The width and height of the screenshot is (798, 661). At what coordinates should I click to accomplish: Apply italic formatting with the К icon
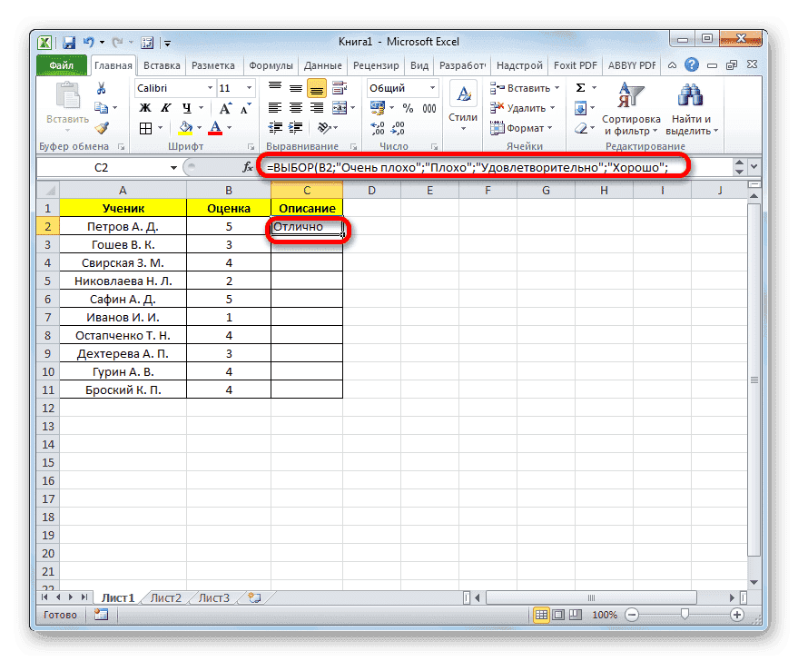click(x=166, y=108)
